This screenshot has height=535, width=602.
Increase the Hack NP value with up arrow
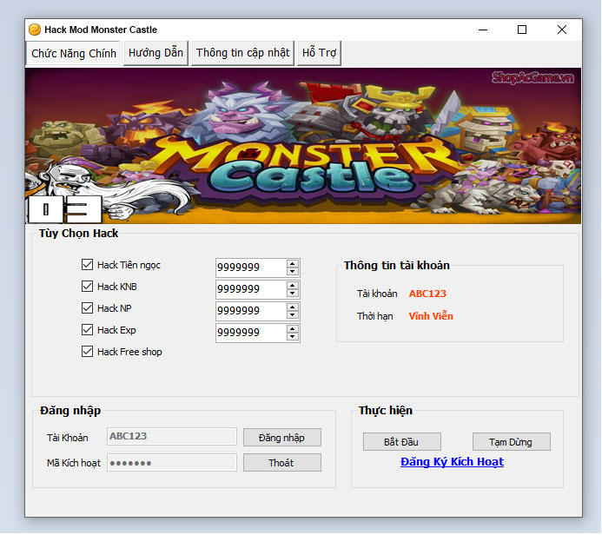[x=293, y=307]
